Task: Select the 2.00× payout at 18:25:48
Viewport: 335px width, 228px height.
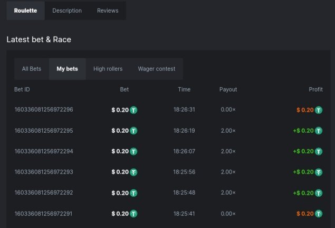Action: (x=228, y=193)
